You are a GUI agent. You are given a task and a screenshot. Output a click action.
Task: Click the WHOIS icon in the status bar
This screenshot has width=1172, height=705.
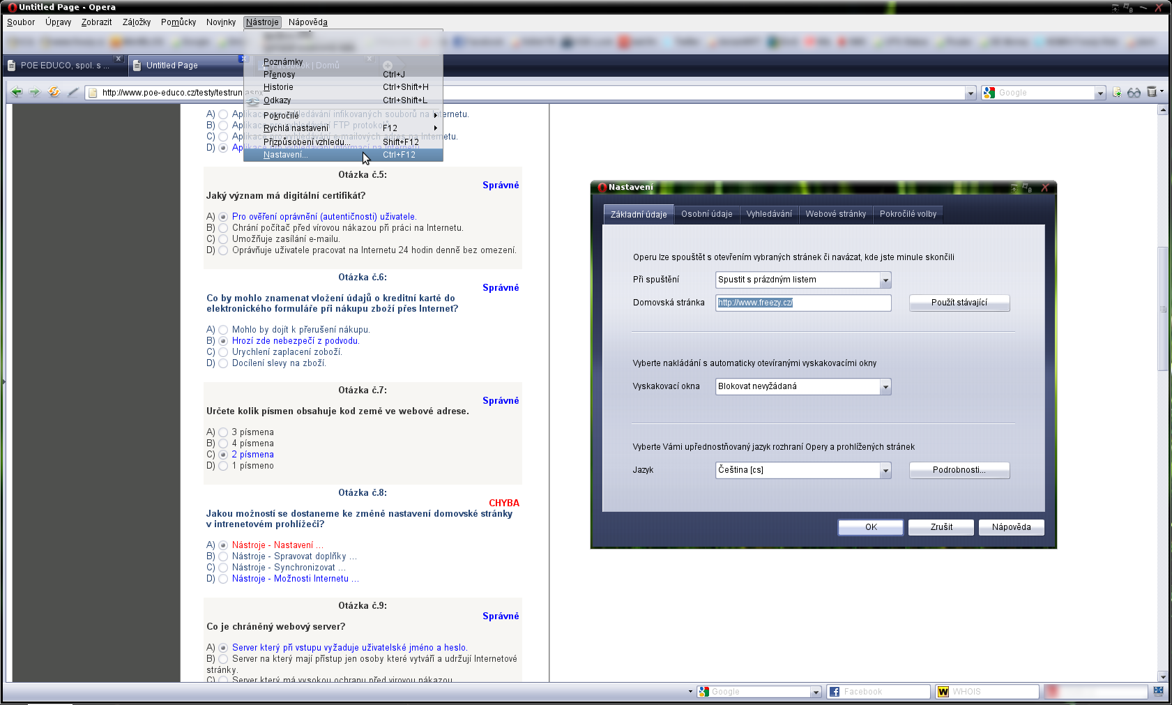coord(943,692)
